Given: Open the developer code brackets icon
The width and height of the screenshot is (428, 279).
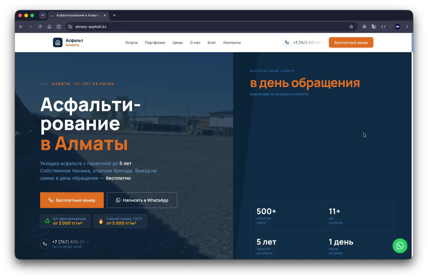Looking at the screenshot, I should point(383,27).
